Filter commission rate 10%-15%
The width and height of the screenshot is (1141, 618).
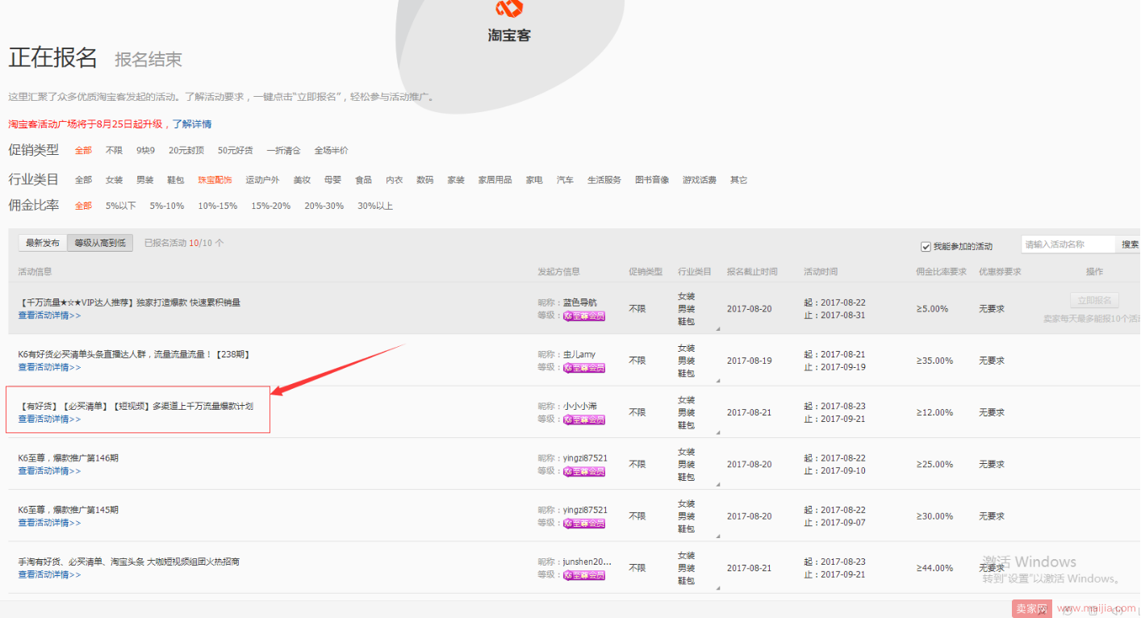[218, 206]
